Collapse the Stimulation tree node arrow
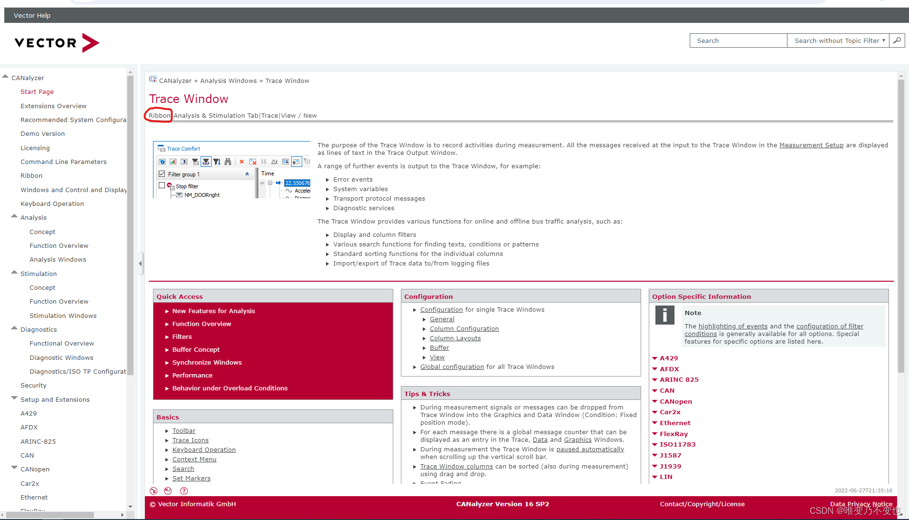Image resolution: width=909 pixels, height=520 pixels. click(x=14, y=273)
